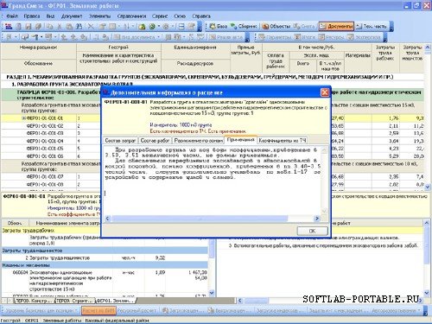Select the ФЕР01-01-001-06 row
432x324 pixels.
45,156
